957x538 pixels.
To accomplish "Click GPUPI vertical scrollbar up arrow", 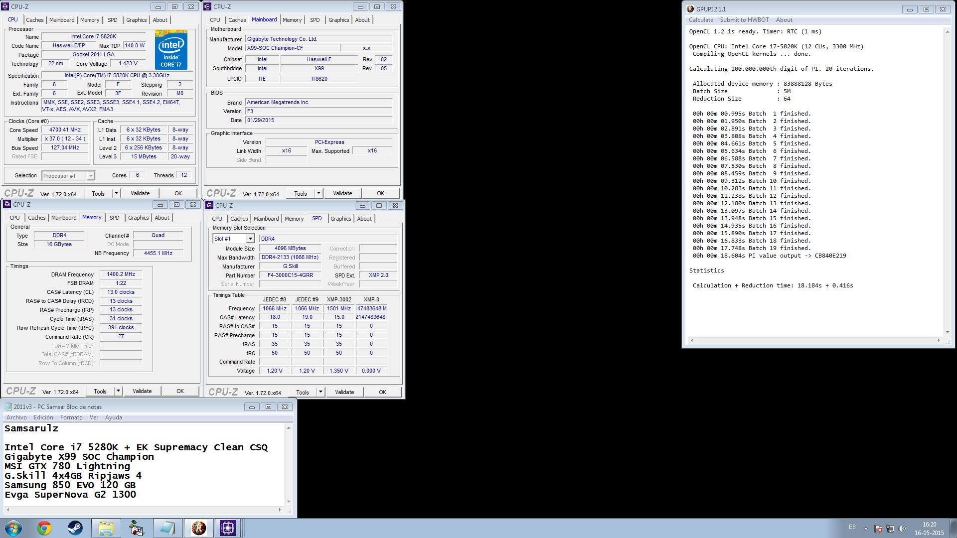I will pos(948,32).
